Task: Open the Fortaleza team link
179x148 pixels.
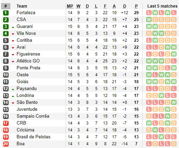Action: point(26,13)
